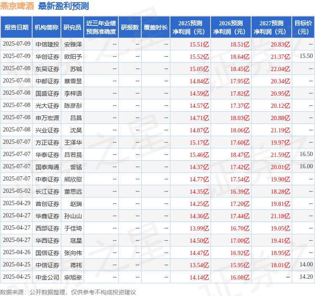
Task: Select the 华创证券 row institution name
Action: pyautogui.click(x=47, y=57)
